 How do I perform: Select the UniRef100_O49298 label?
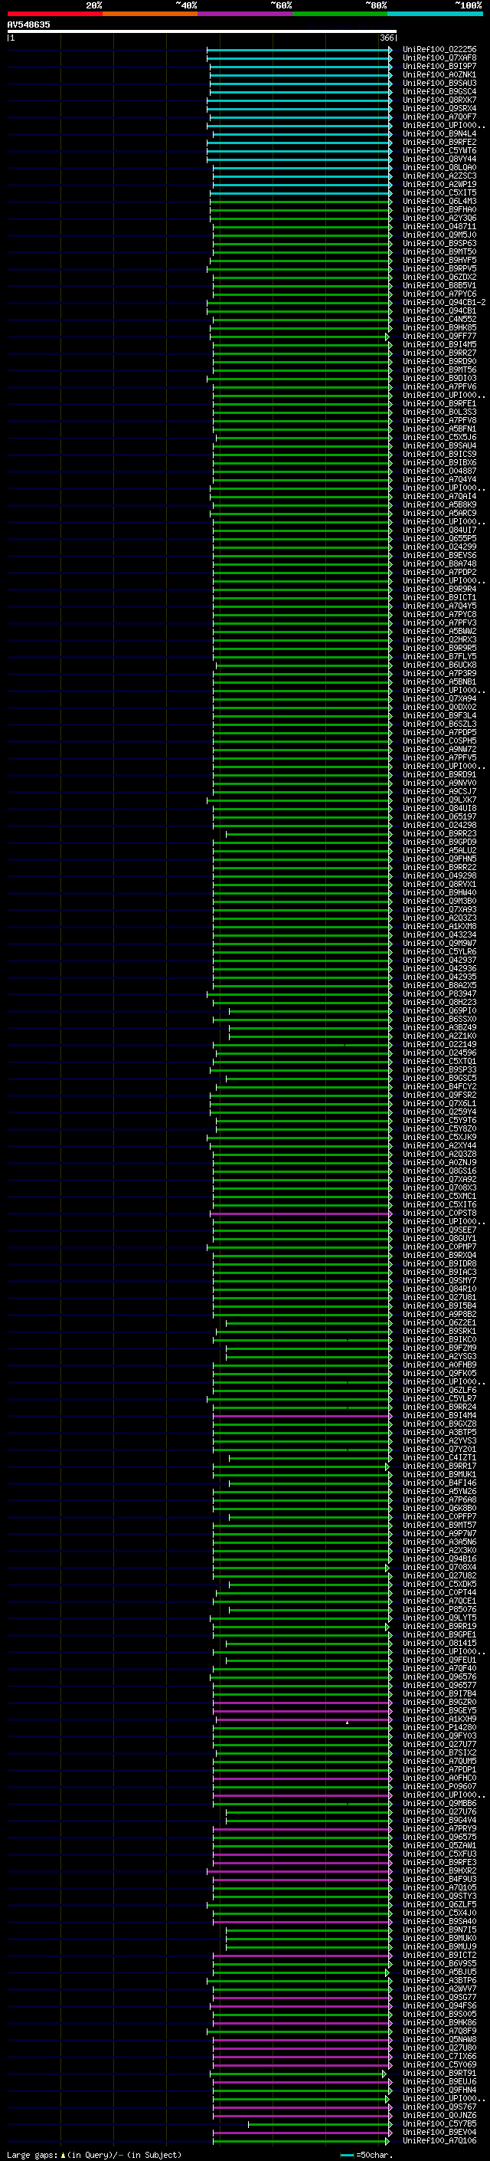pyautogui.click(x=439, y=875)
